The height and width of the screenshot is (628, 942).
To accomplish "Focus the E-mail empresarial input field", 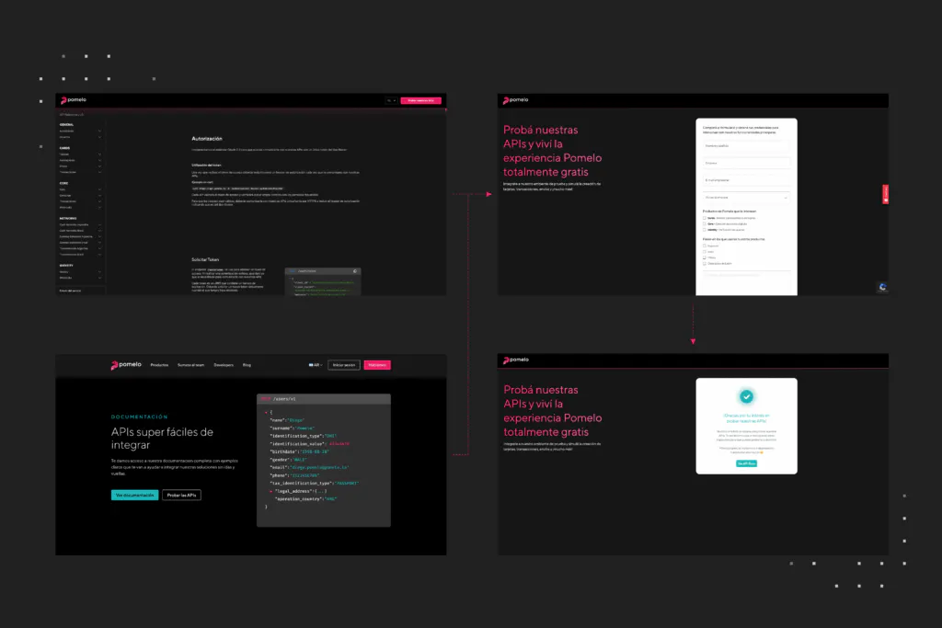I will tap(746, 180).
